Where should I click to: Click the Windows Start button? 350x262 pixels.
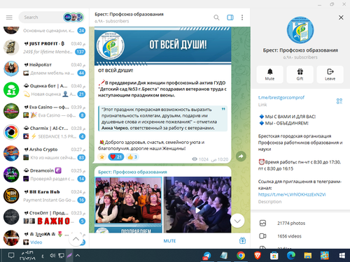point(342,256)
